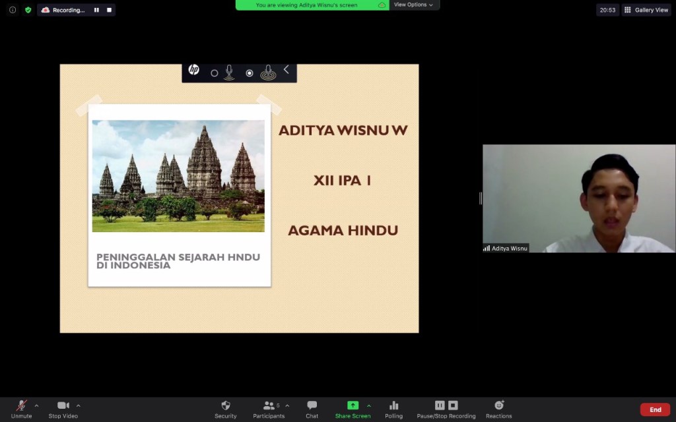Click the green encryption shield icon
676x422 pixels.
click(28, 10)
